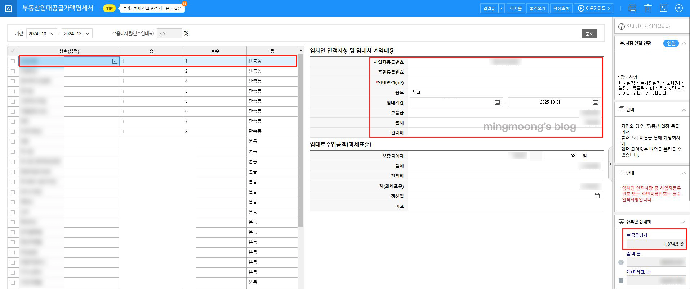Image resolution: width=690 pixels, height=289 pixels.
Task: Open calendar for end date 2025.10.31
Action: click(596, 102)
